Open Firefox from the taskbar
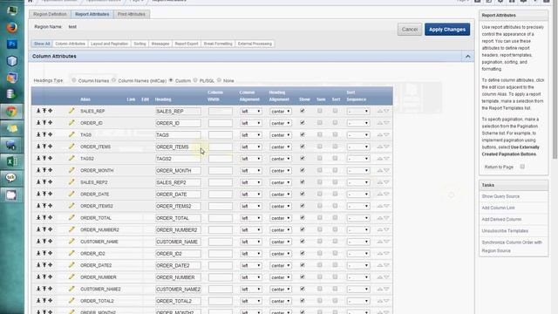This screenshot has width=558, height=314. point(11,27)
